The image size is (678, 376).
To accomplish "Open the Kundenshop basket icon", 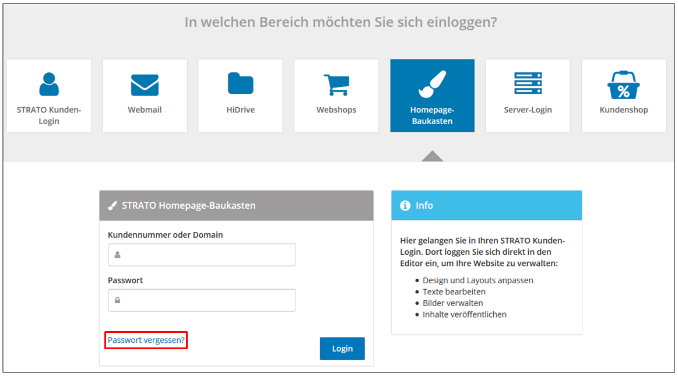I will pos(623,85).
